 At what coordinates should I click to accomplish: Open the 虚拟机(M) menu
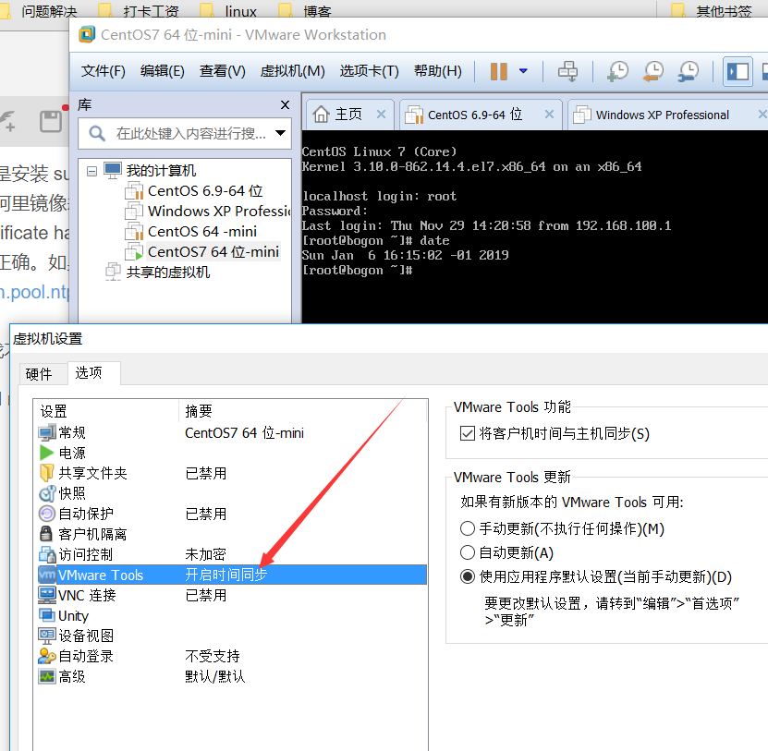pos(292,71)
